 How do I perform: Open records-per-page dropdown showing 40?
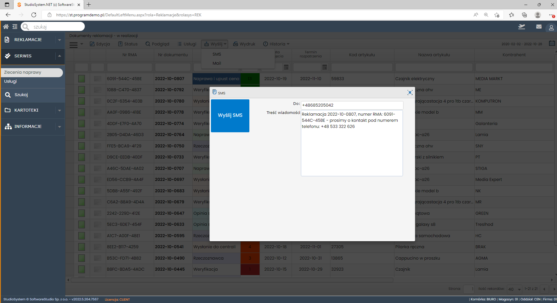tap(514, 289)
